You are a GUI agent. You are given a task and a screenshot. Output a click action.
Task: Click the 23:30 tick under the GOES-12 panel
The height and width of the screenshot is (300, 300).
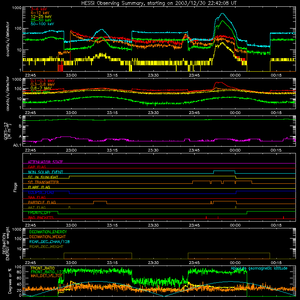[x=153, y=150]
